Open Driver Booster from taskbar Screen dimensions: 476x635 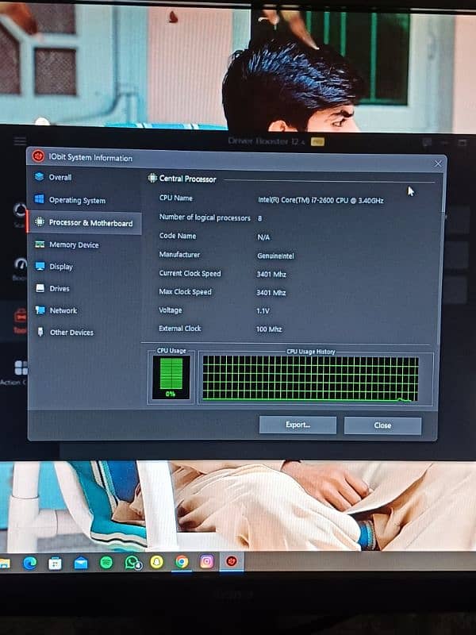pyautogui.click(x=232, y=561)
